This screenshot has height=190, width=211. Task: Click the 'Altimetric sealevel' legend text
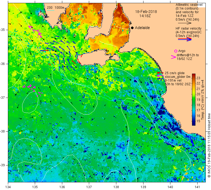[189, 5]
